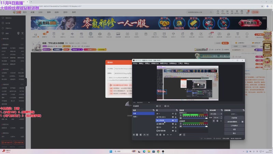Open 视频 dropdown in Douyu navigation

pos(57,12)
